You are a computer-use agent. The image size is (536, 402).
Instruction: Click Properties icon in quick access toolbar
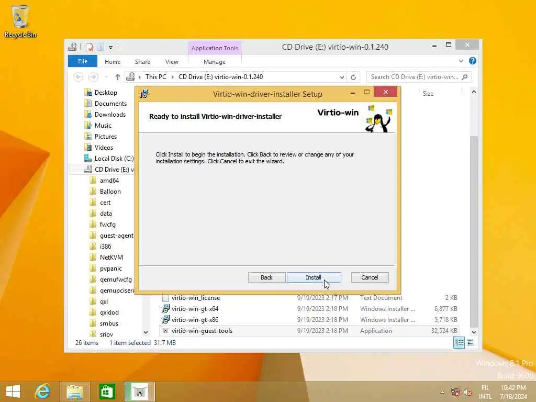[x=89, y=47]
